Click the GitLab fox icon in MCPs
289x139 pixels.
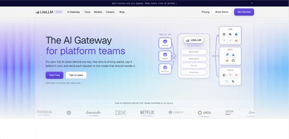click(227, 61)
